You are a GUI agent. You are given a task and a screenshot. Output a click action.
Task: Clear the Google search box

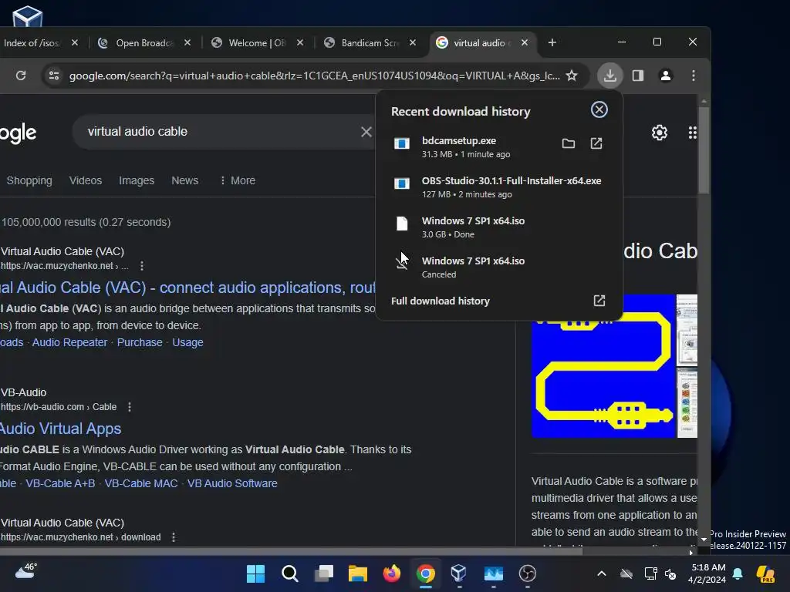coord(366,132)
